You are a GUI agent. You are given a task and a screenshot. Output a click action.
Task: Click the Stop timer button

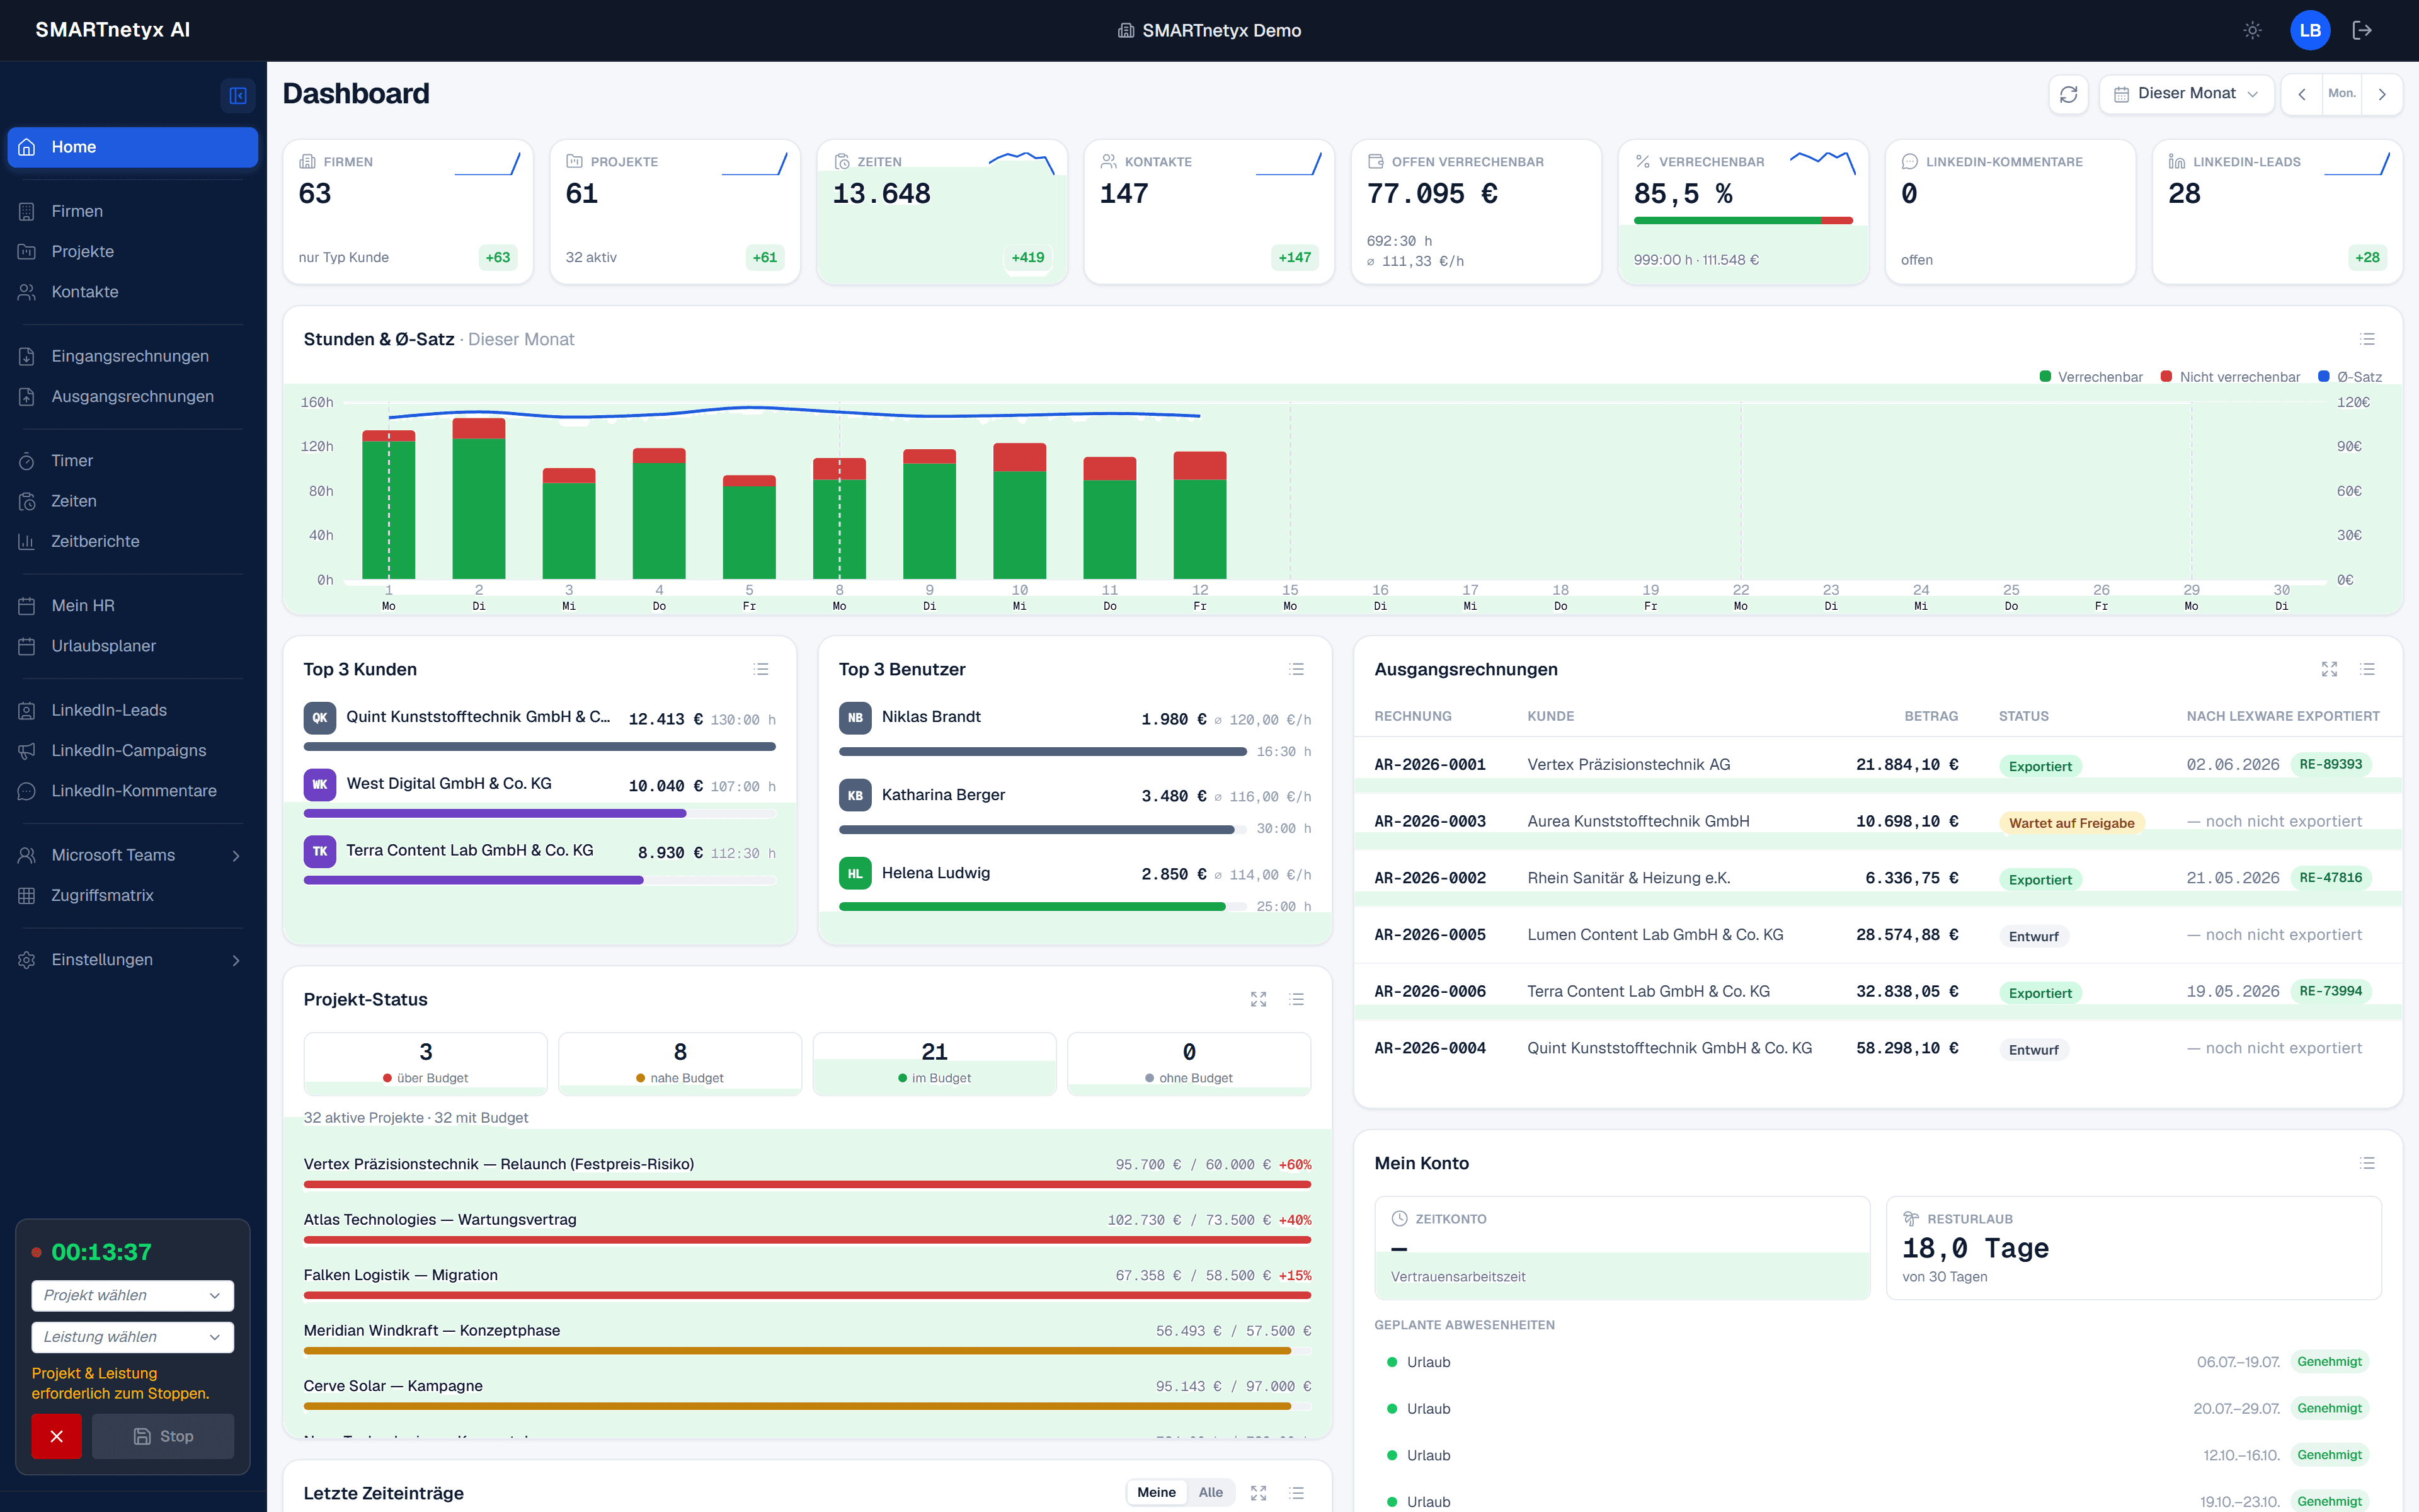[x=163, y=1436]
